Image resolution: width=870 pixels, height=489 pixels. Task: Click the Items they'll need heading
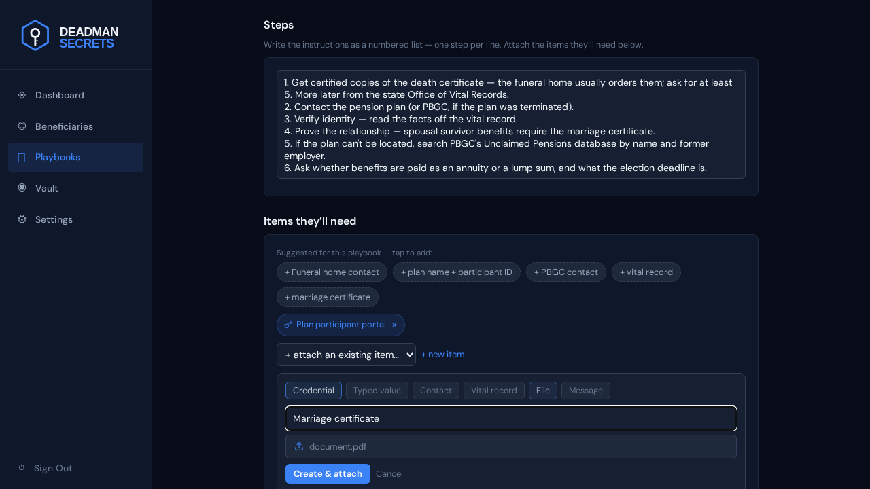pos(310,221)
